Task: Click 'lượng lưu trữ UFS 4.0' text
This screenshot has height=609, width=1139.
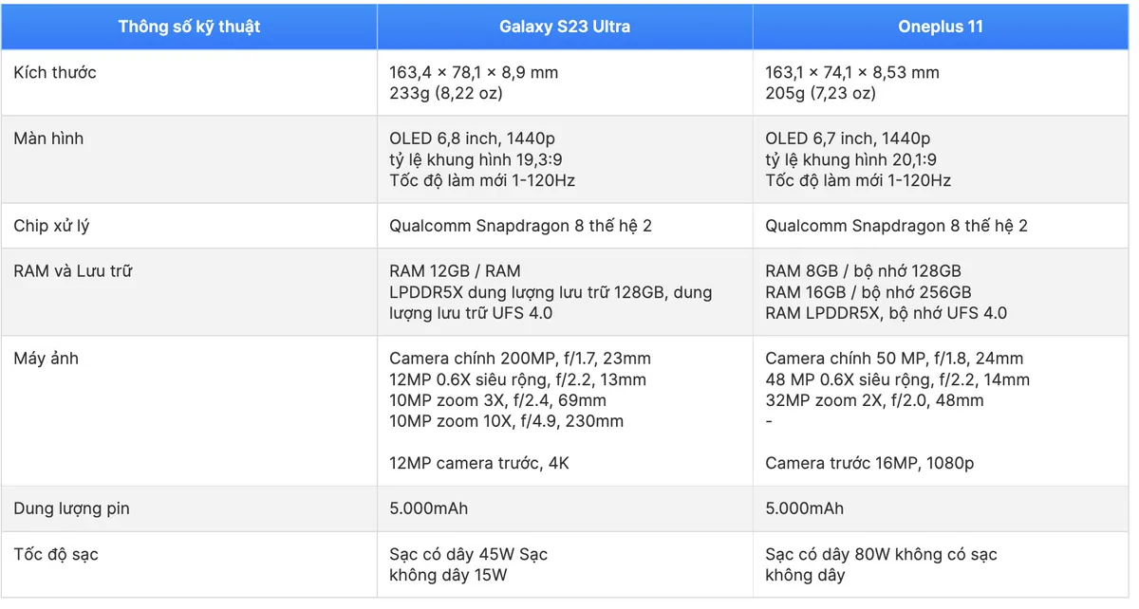Action: 471,313
